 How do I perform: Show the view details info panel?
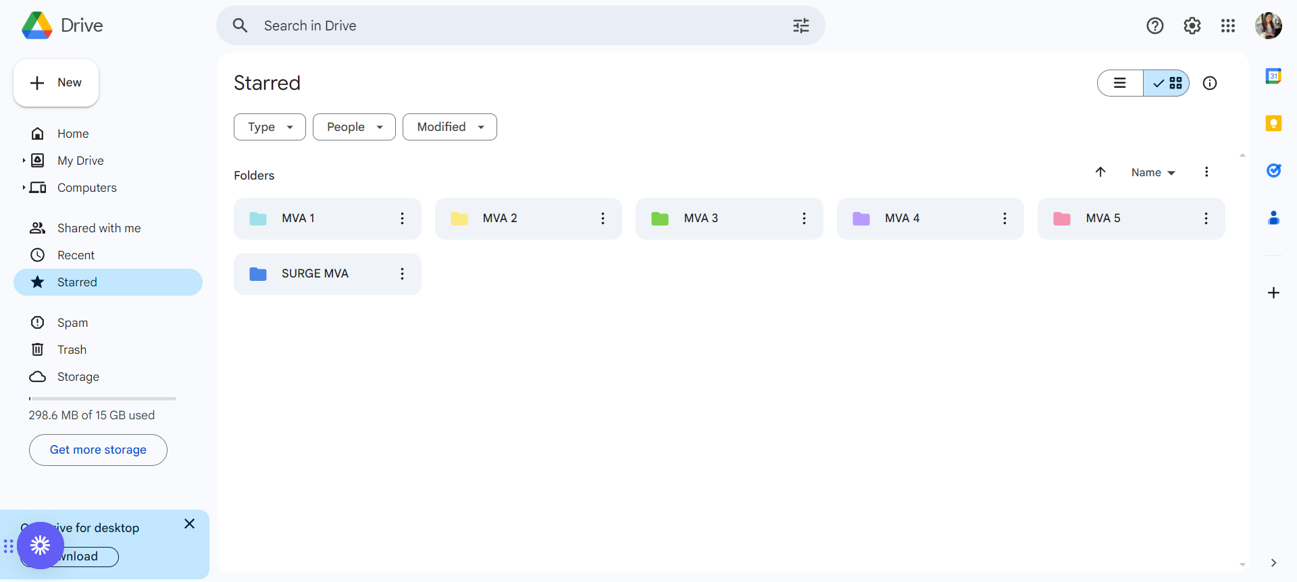1210,83
